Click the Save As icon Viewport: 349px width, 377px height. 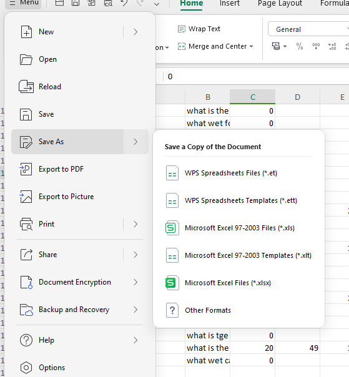click(26, 142)
